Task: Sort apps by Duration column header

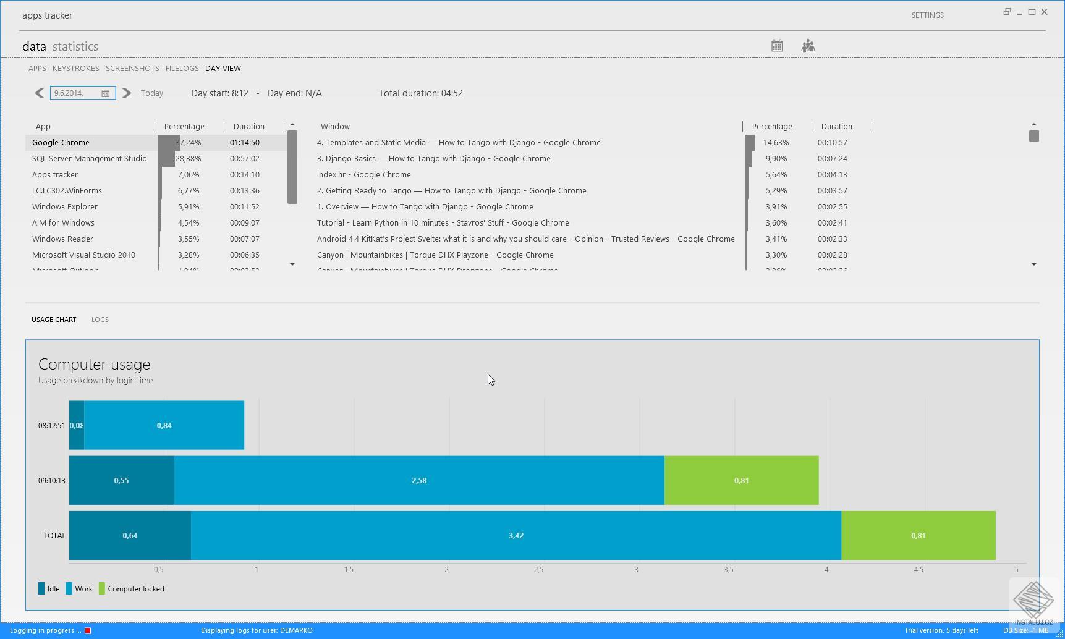Action: [248, 127]
